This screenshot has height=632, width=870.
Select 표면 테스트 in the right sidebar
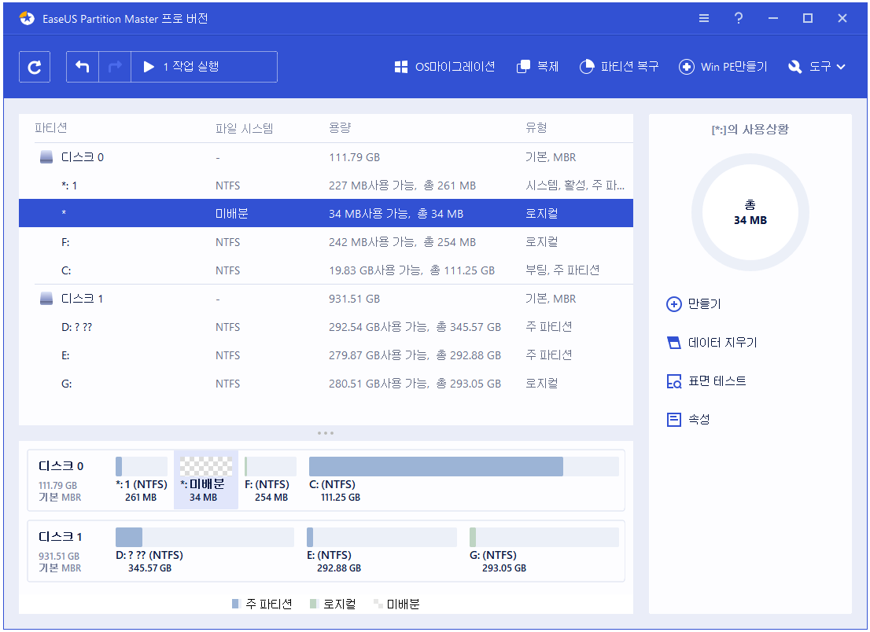point(712,381)
